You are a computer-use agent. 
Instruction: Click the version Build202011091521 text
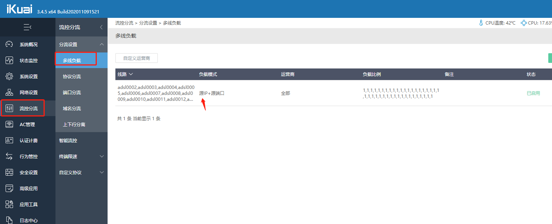pyautogui.click(x=68, y=12)
